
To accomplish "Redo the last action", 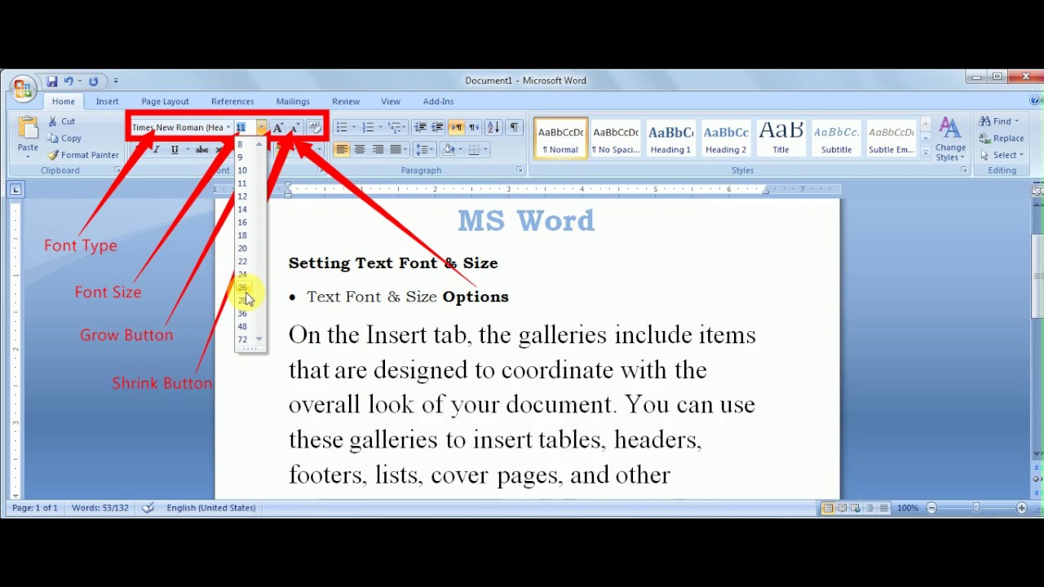I will pos(93,81).
